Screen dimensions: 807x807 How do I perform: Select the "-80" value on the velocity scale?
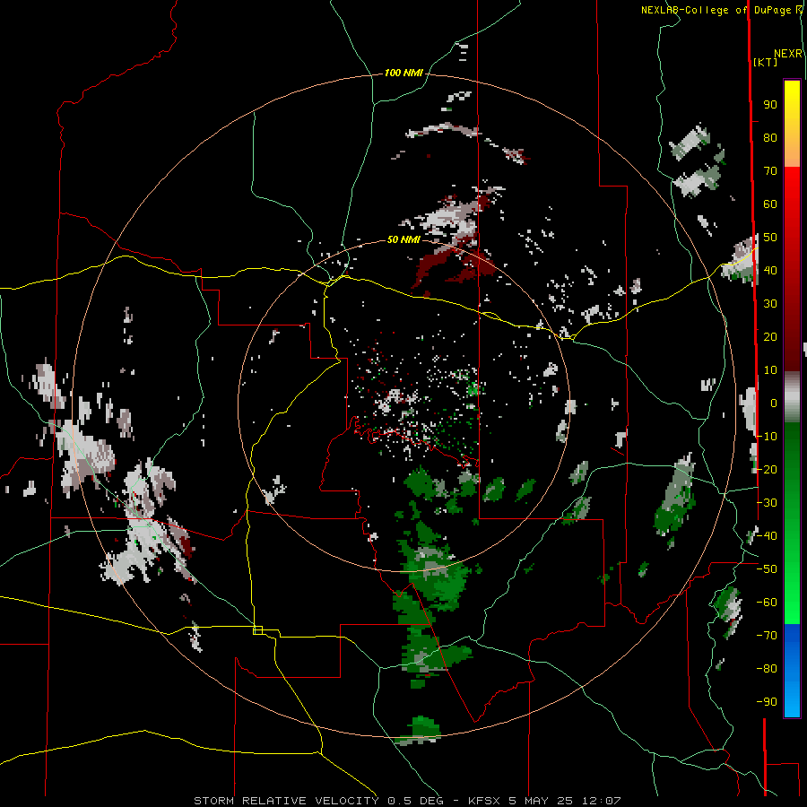coord(767,669)
